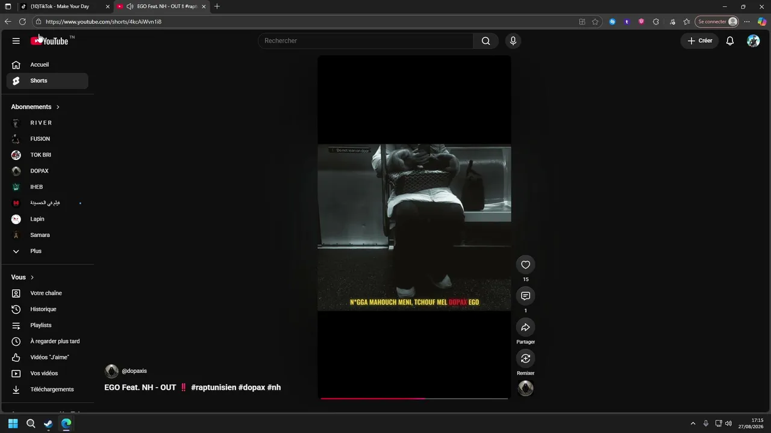
Task: Open the Copilot sidebar icon
Action: (762, 22)
